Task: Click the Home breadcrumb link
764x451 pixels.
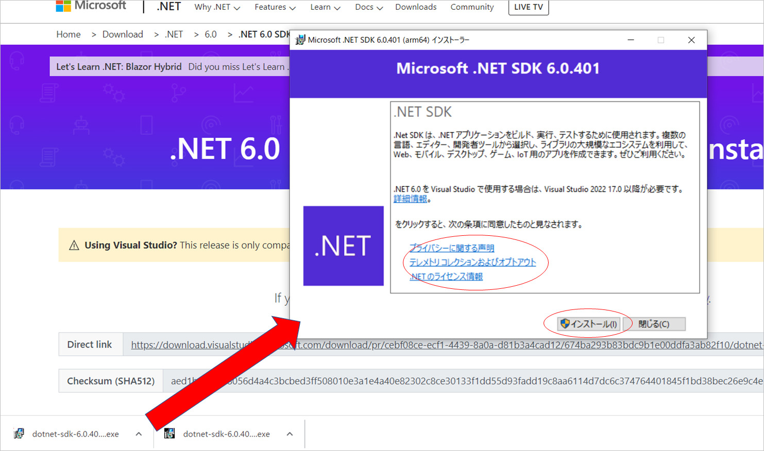Action: click(69, 34)
